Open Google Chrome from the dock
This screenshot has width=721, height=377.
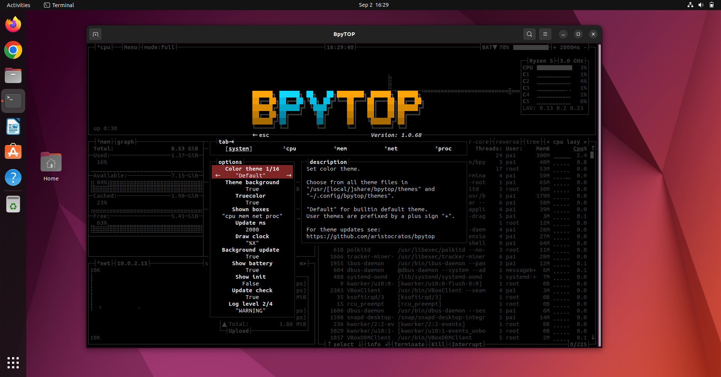coord(13,50)
